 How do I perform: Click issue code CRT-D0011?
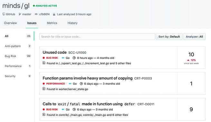pos(146,104)
